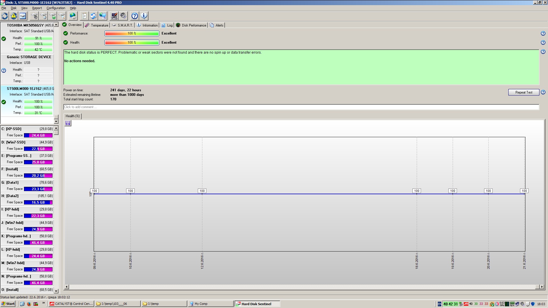Click the blue shield tray icon
This screenshot has height=308, width=548.
(533, 304)
